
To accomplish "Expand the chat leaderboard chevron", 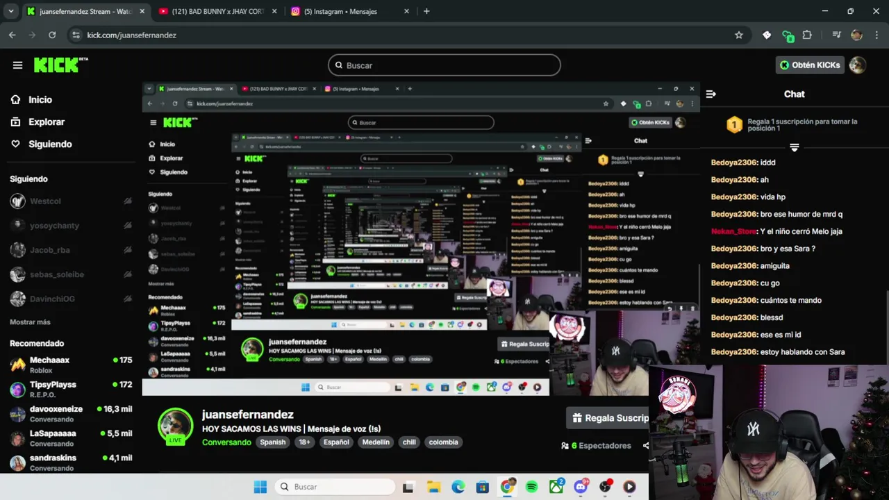I will tap(795, 147).
